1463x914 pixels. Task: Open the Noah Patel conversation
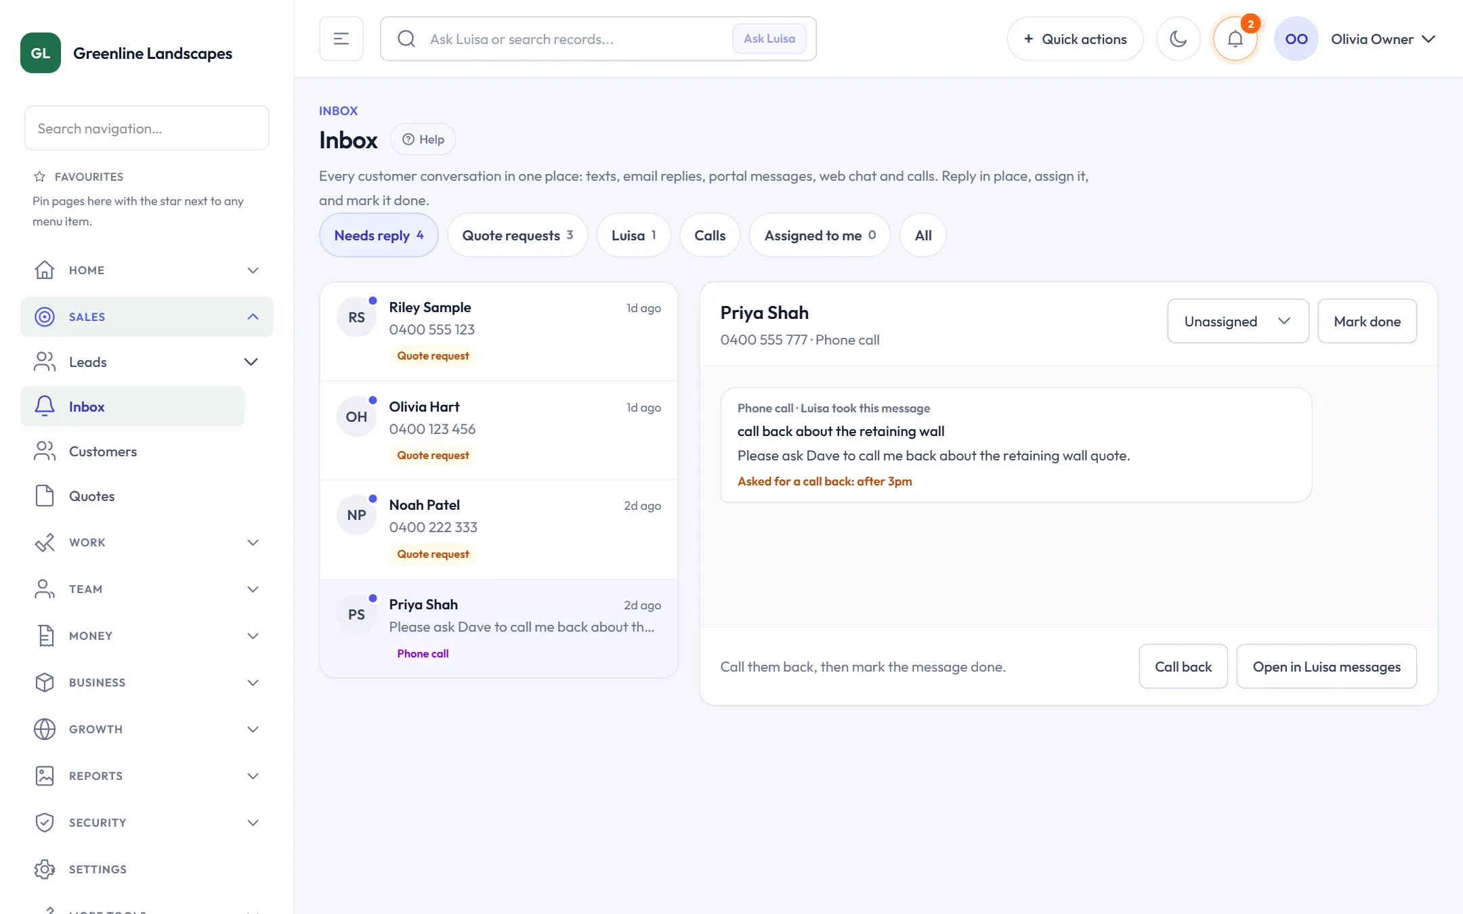pos(499,529)
